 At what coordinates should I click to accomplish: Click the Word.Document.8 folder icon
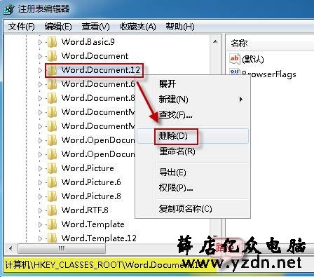pyautogui.click(x=52, y=98)
